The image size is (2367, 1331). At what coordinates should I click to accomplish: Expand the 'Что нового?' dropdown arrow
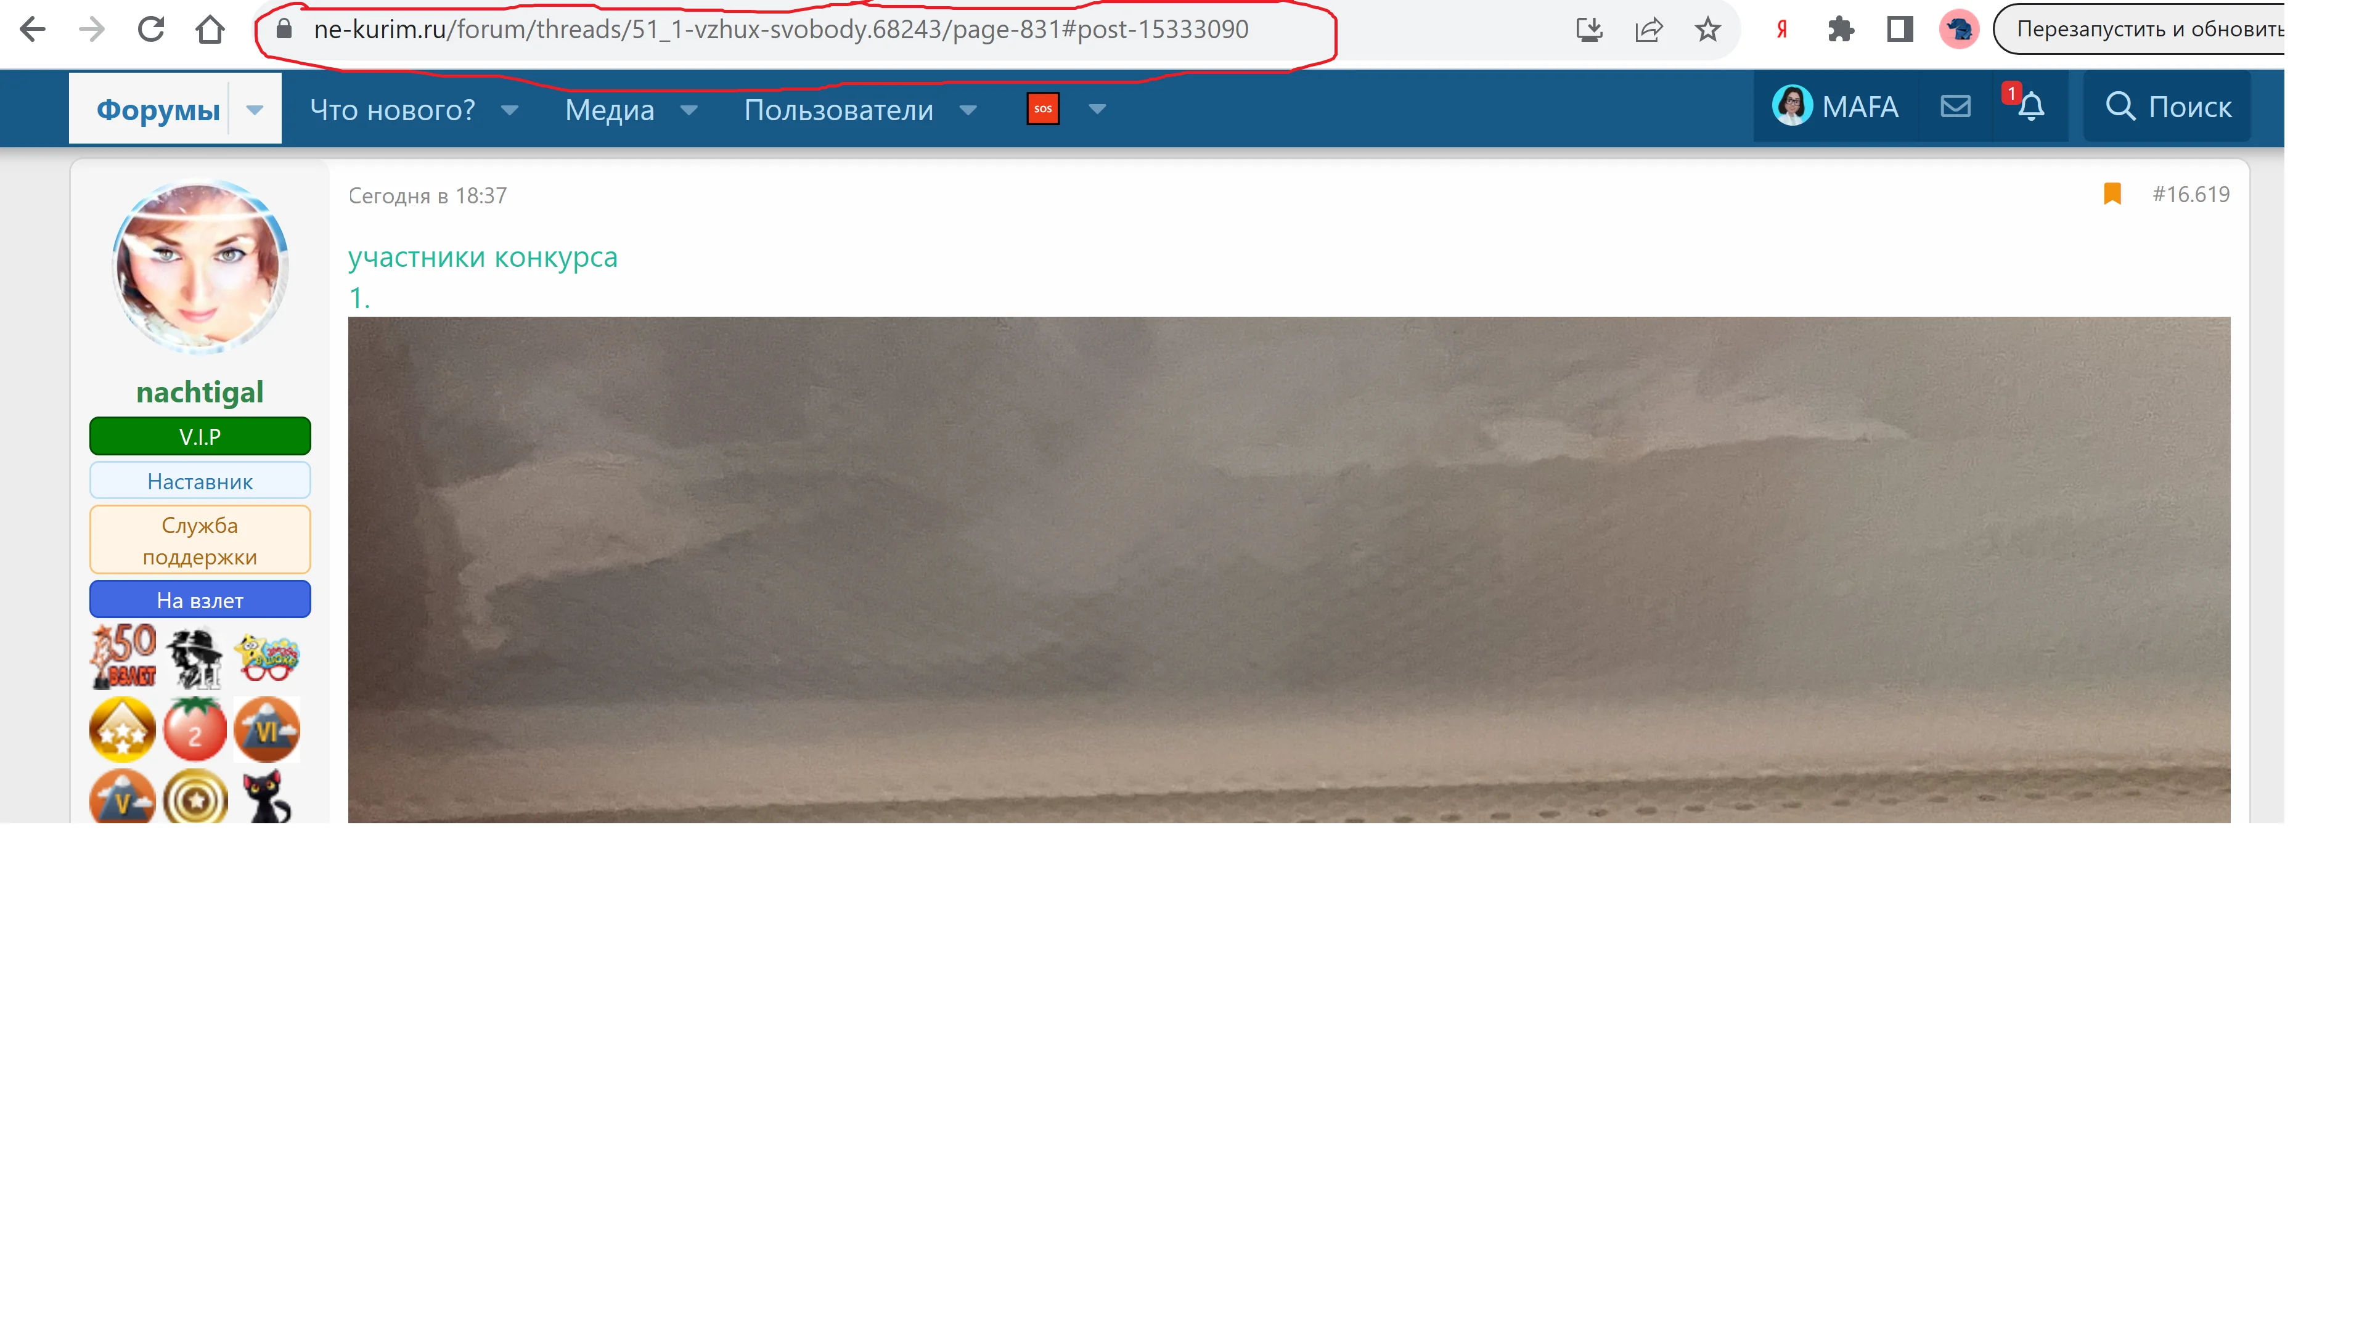pyautogui.click(x=508, y=110)
